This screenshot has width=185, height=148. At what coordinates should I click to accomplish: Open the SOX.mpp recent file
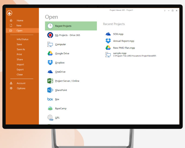pyautogui.click(x=118, y=34)
